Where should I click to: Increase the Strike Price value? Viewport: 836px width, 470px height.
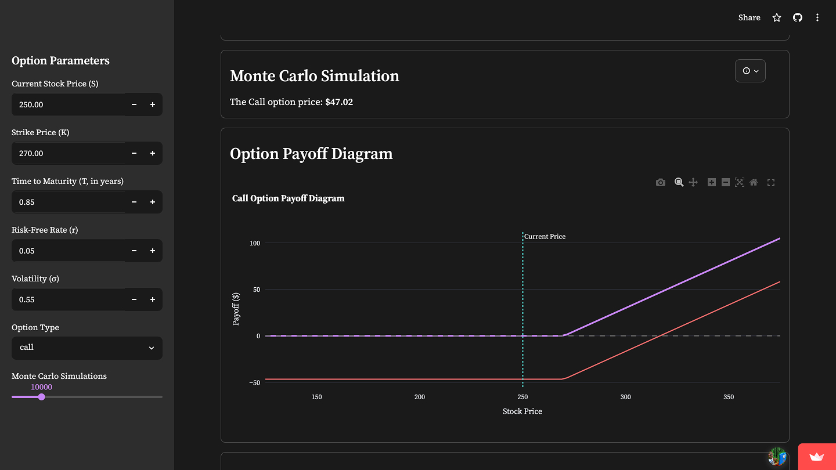(x=153, y=153)
